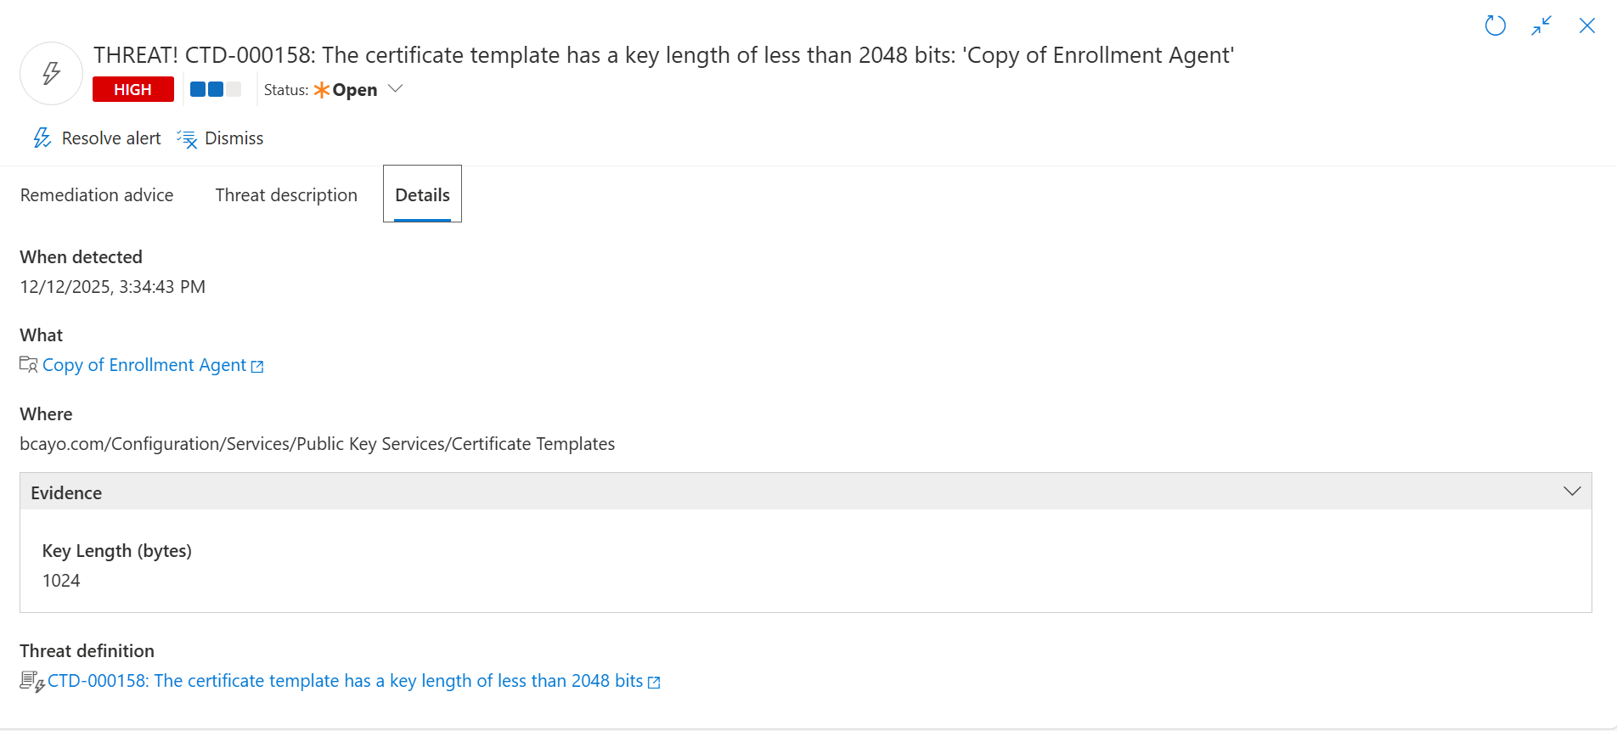Screen dimensions: 1617x731
Task: Collapse the Evidence section chevron
Action: pyautogui.click(x=1572, y=492)
